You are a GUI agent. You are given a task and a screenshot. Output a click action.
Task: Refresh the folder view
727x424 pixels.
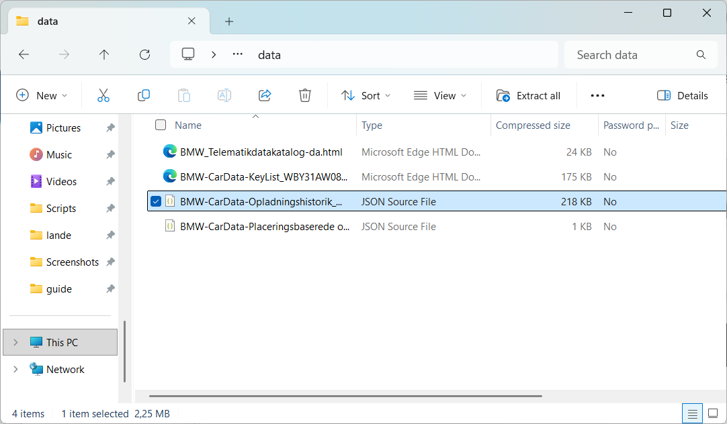[144, 55]
